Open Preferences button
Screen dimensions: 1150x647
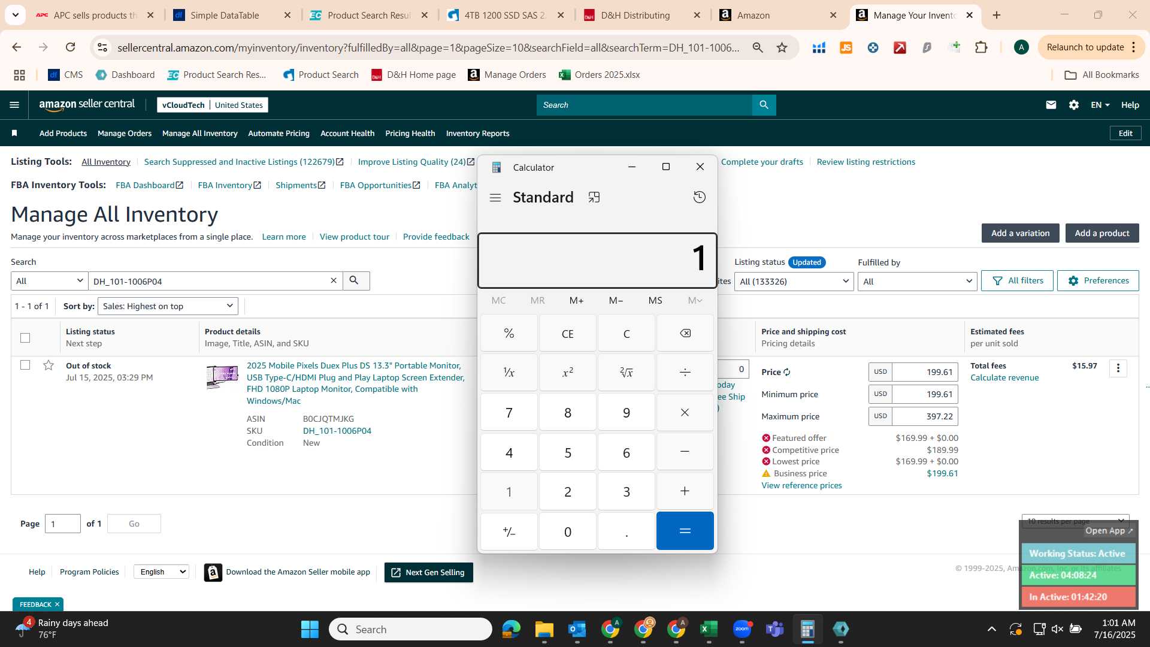pos(1098,280)
